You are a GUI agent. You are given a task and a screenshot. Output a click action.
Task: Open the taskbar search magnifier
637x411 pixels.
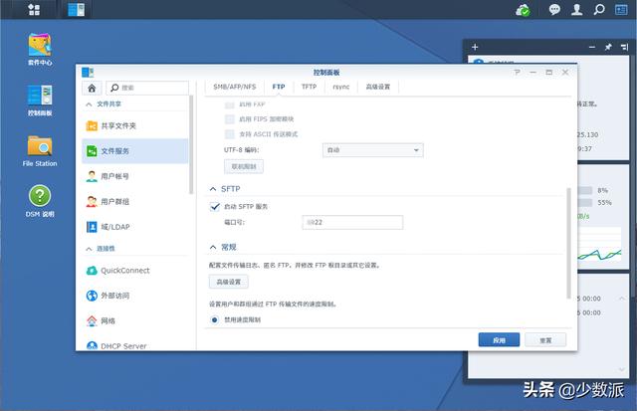[x=599, y=9]
